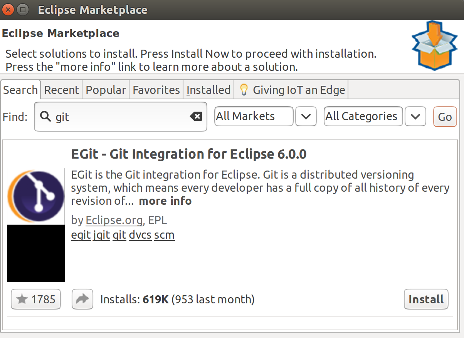Click the All Categories combo field

click(x=363, y=116)
